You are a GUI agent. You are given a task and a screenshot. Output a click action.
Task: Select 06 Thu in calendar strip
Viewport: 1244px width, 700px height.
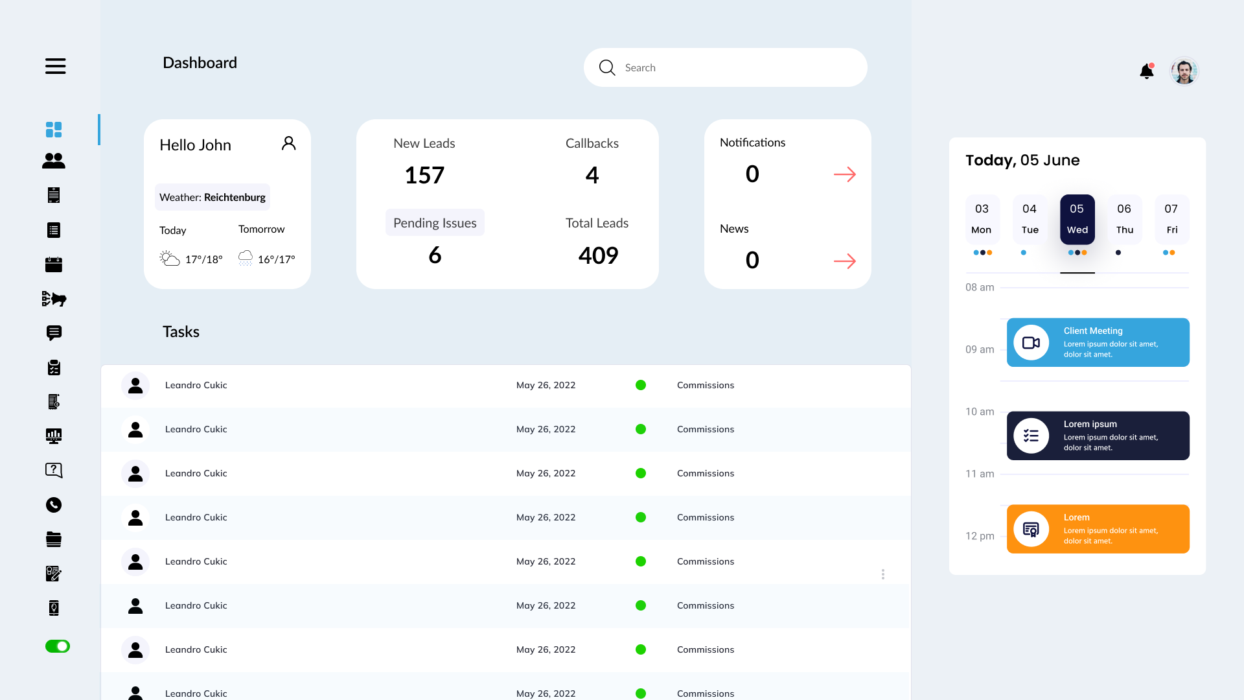click(x=1124, y=219)
